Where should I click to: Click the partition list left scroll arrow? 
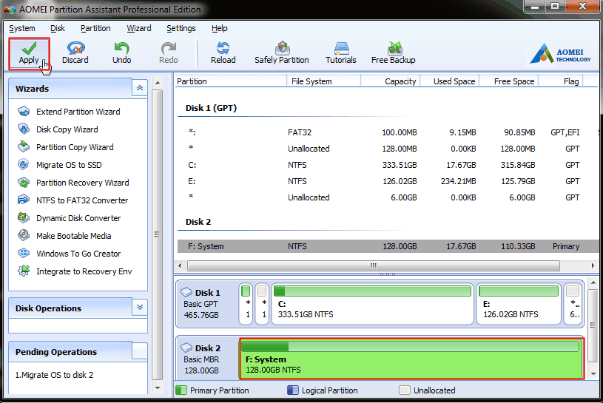pos(180,265)
